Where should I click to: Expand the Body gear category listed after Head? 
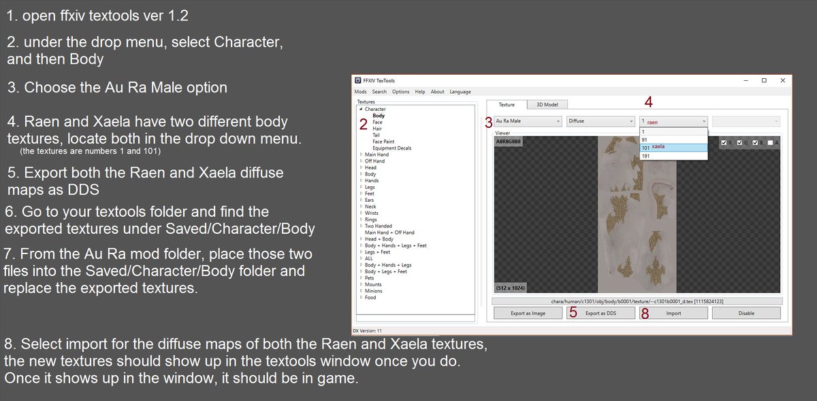(361, 174)
